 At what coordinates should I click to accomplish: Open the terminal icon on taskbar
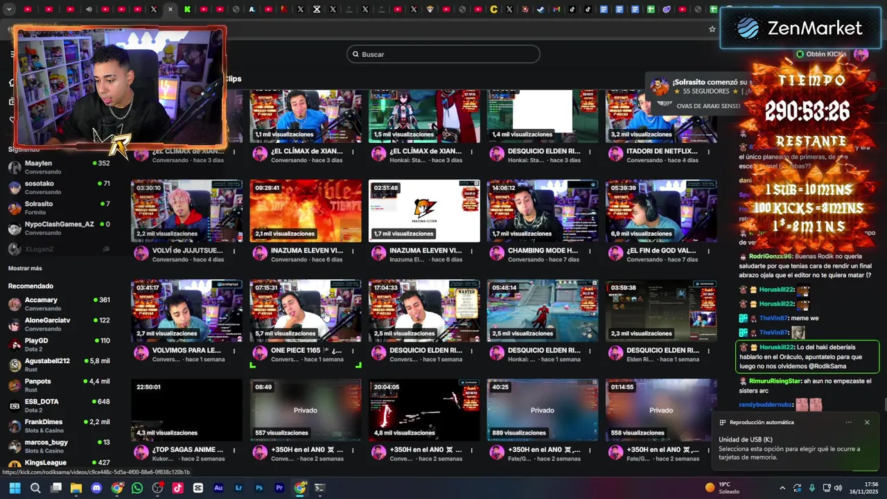click(320, 488)
